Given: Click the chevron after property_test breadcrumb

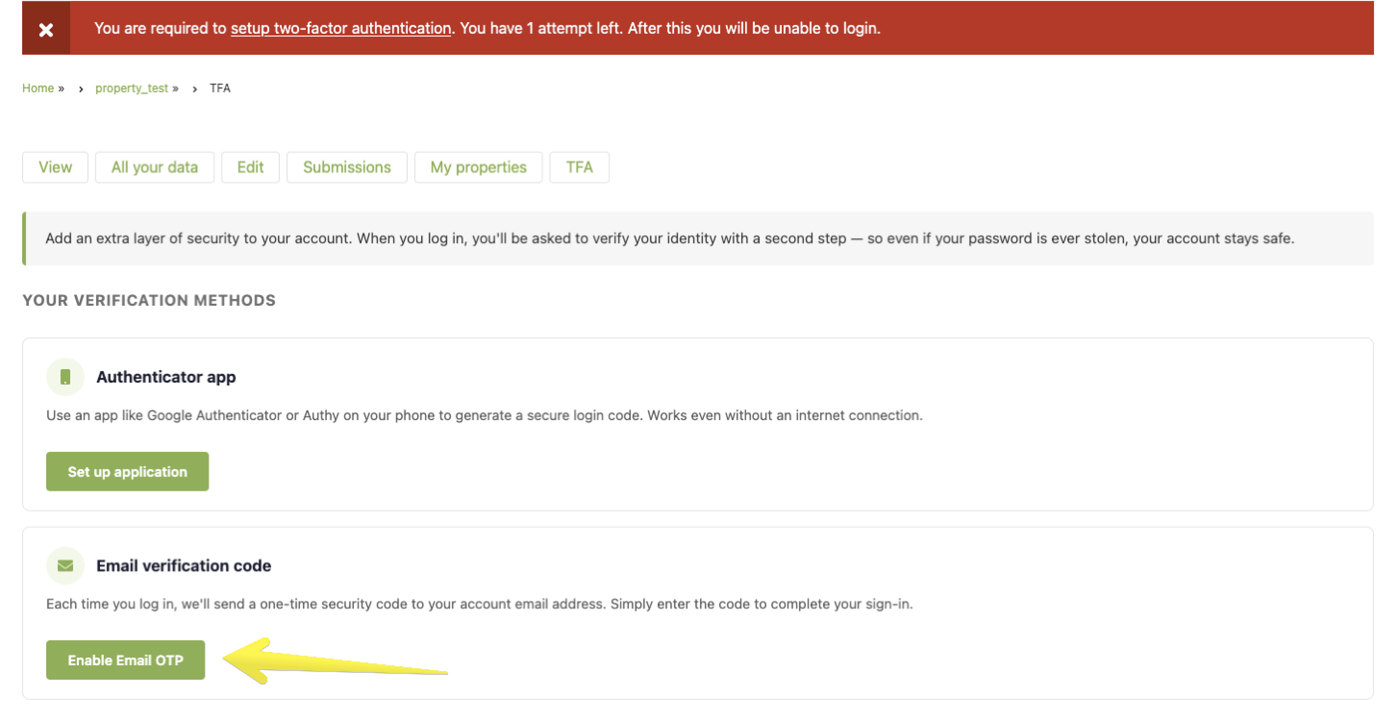Looking at the screenshot, I should [x=194, y=88].
